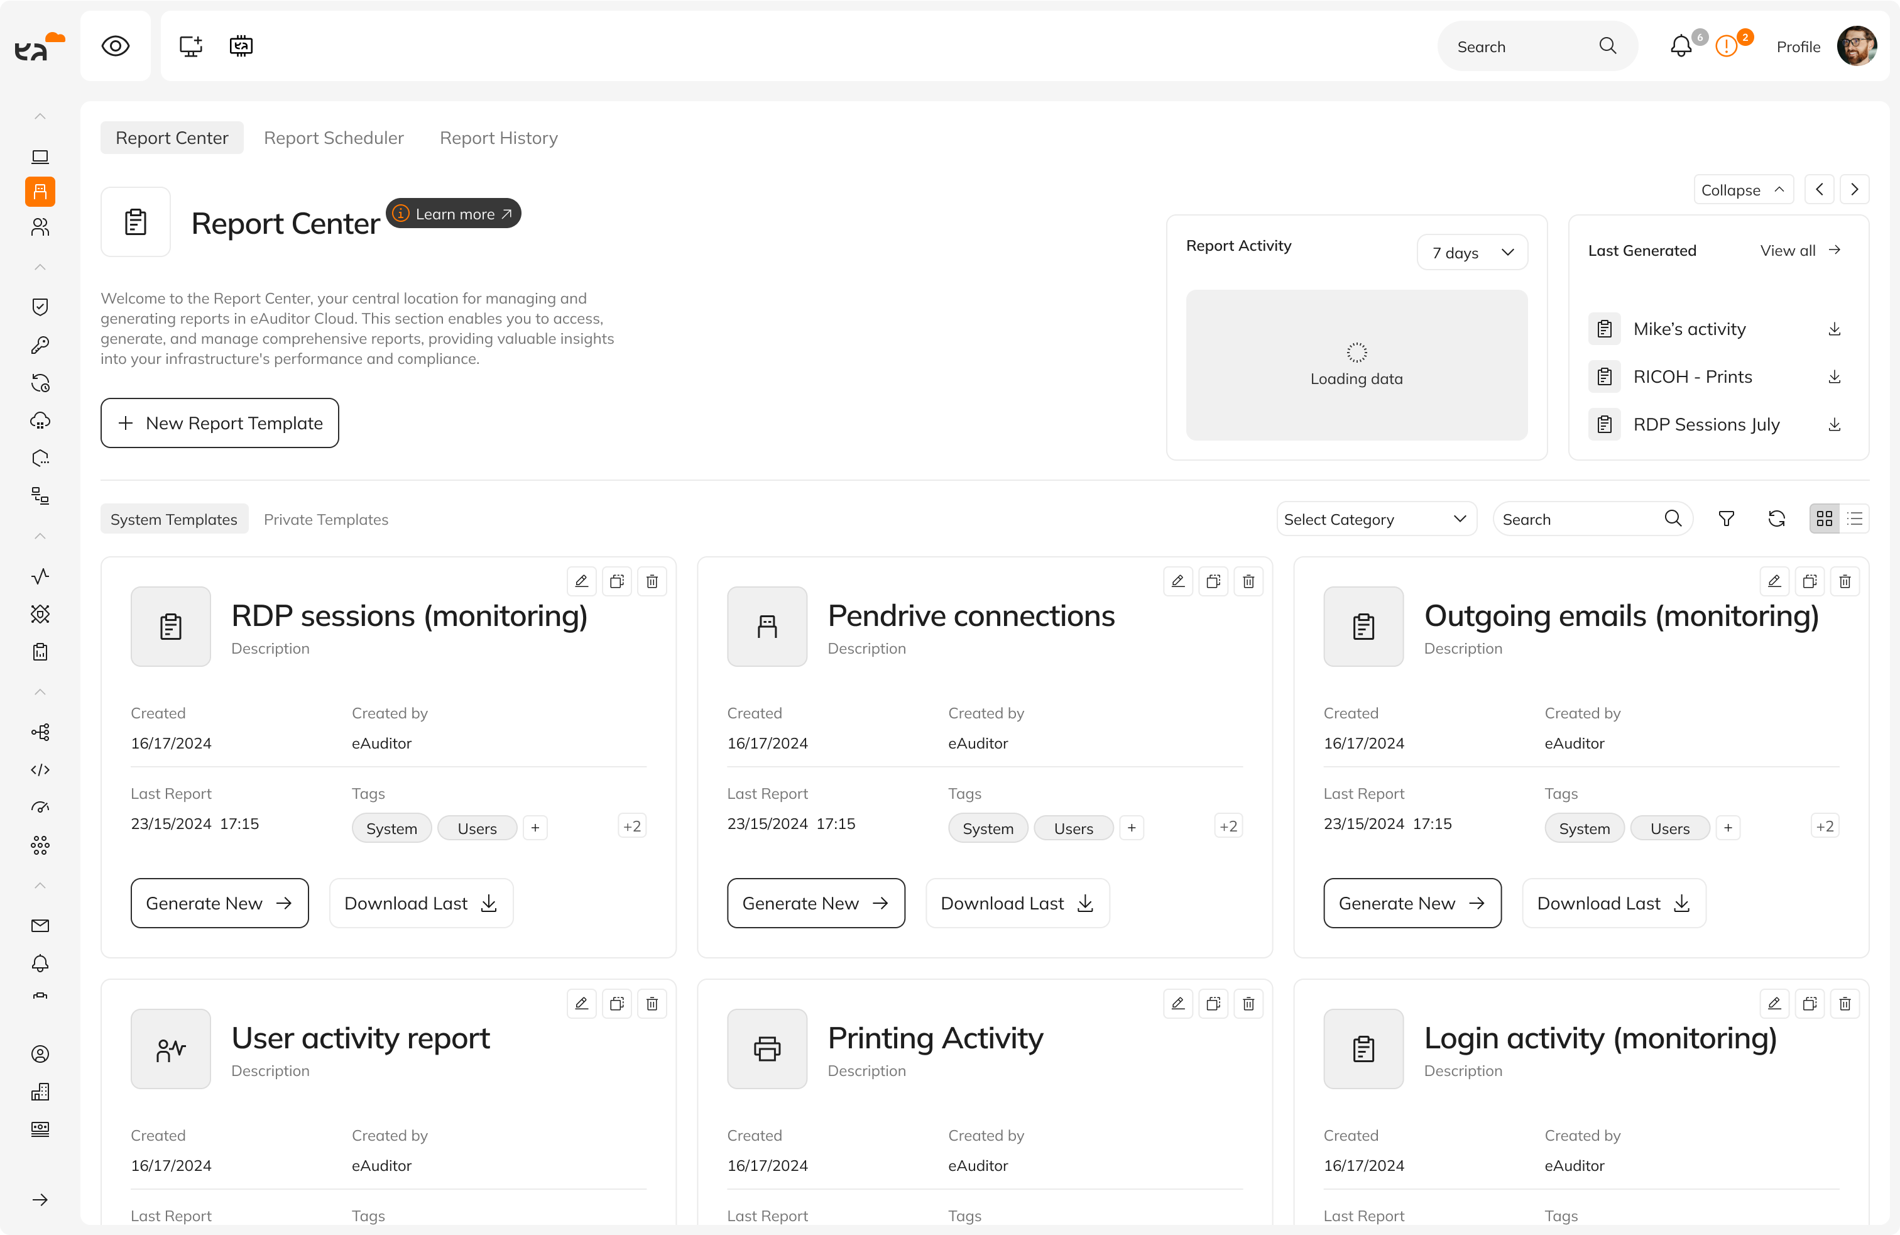
Task: Switch to grid view layout
Action: pos(1824,519)
